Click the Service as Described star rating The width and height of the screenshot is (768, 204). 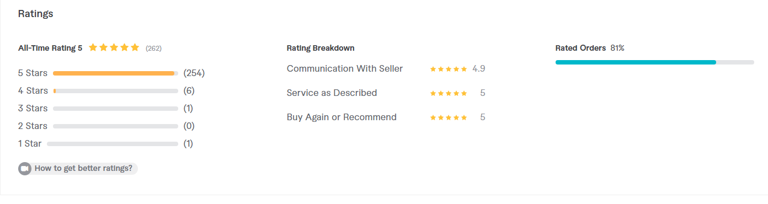[449, 93]
